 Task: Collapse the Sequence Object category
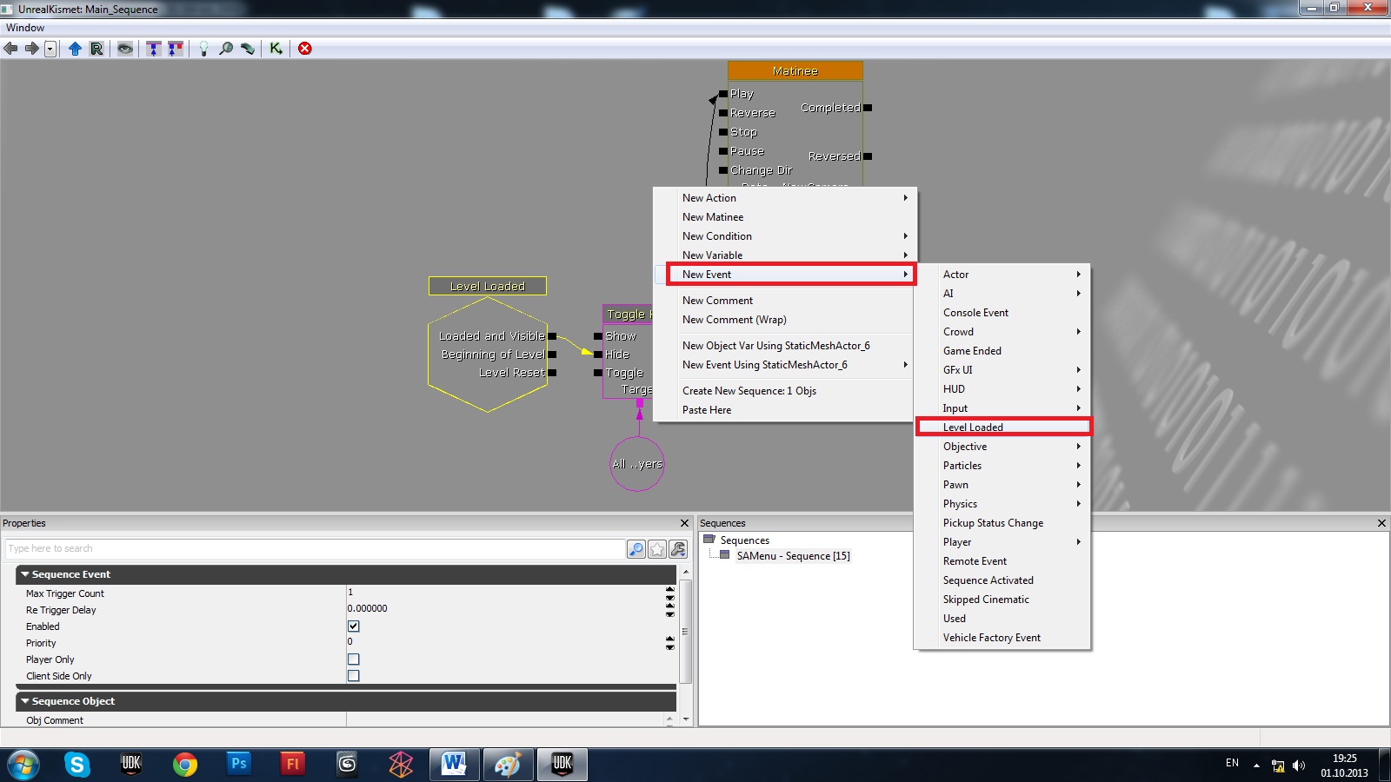click(25, 701)
